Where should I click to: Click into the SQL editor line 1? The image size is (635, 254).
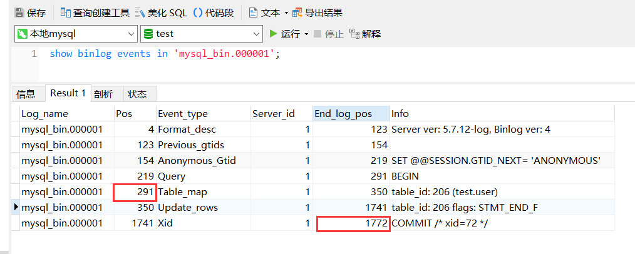pos(165,54)
